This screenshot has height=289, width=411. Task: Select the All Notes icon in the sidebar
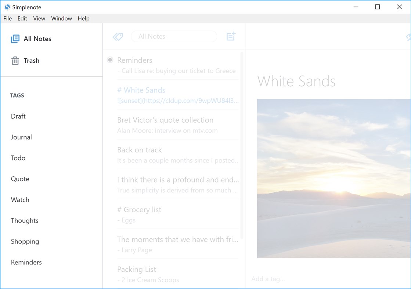point(15,39)
